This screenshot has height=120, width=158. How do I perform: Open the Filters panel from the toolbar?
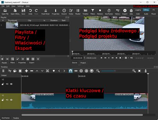tap(93, 12)
